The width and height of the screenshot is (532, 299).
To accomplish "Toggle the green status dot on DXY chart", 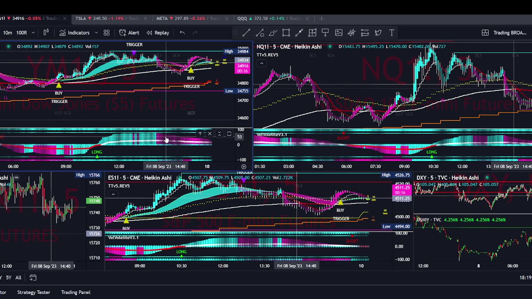I will click(x=487, y=178).
